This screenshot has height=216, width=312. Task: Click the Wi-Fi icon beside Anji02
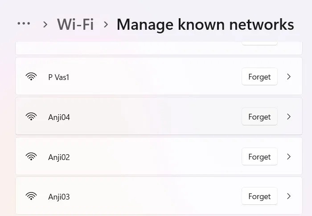31,157
